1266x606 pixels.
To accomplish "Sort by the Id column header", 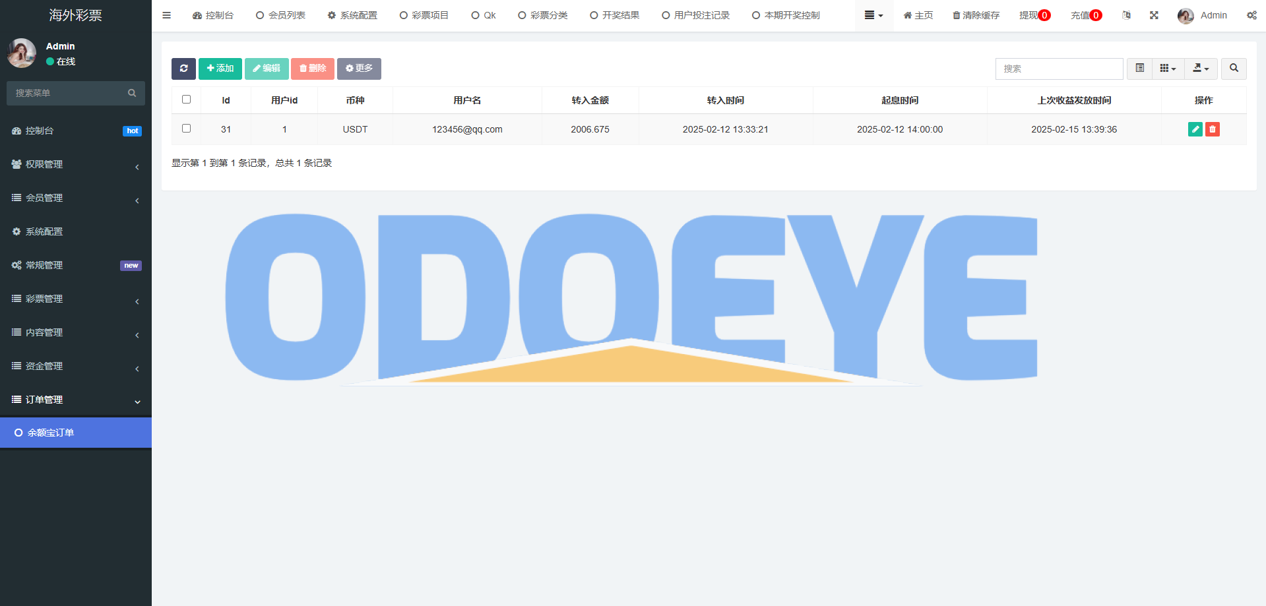I will point(226,100).
